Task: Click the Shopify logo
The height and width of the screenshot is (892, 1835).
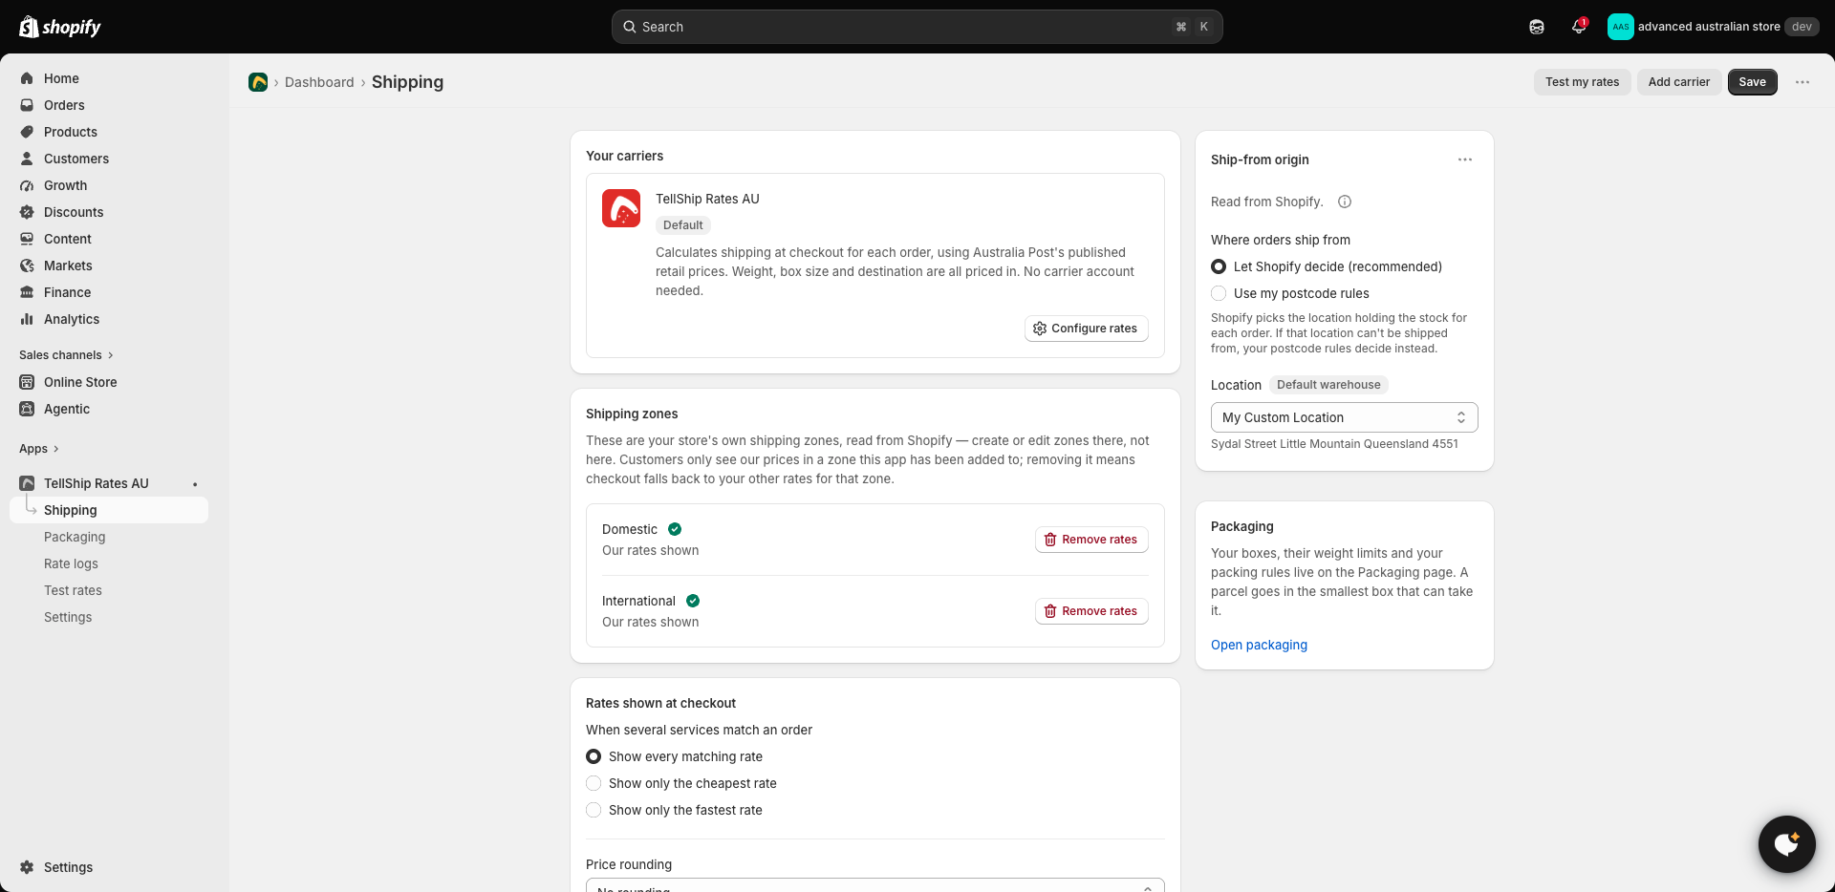Action: 60,27
